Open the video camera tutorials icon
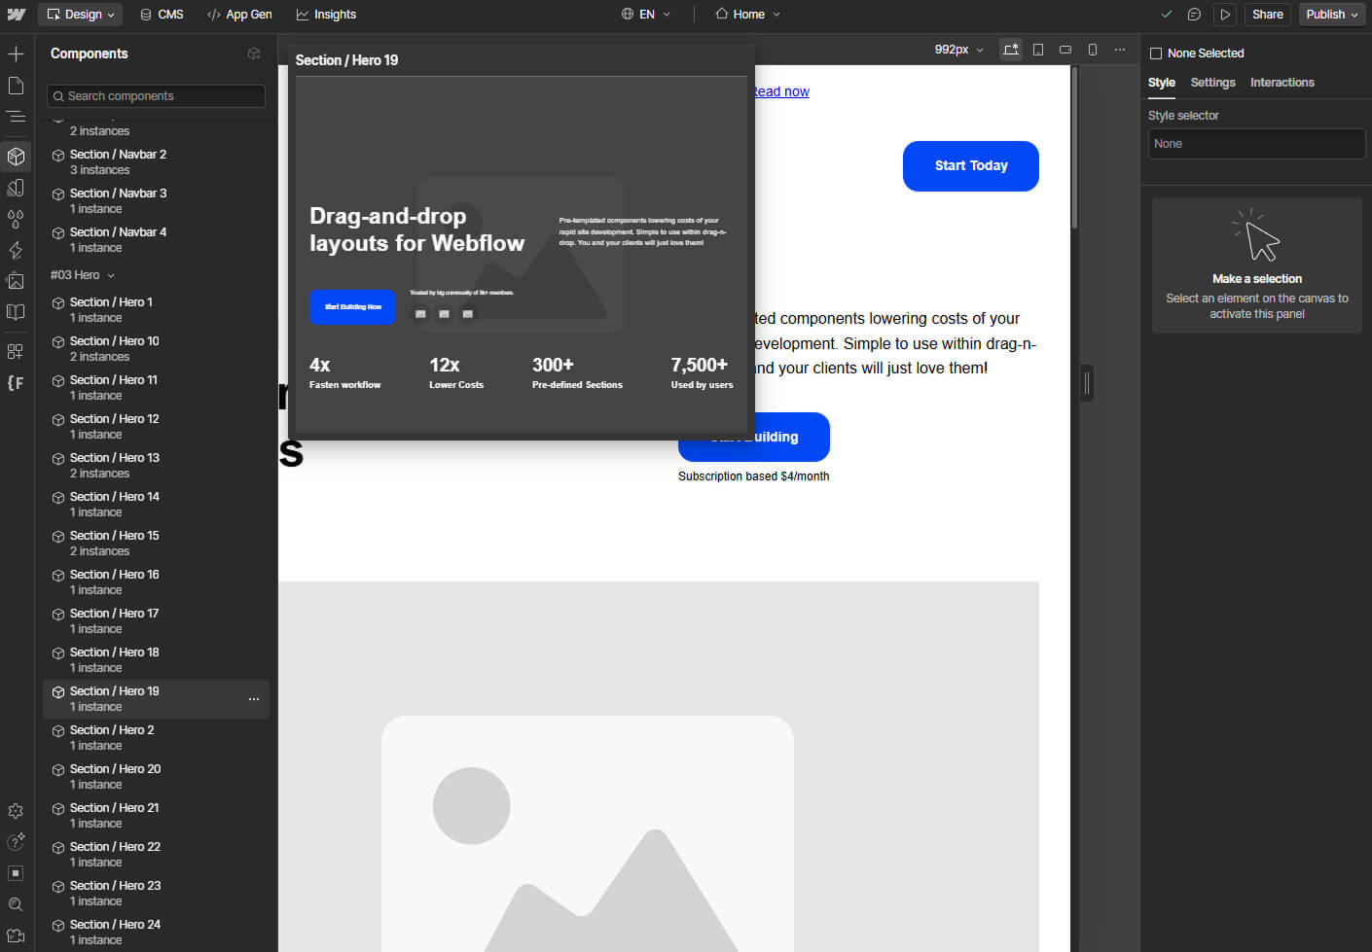 point(16,935)
